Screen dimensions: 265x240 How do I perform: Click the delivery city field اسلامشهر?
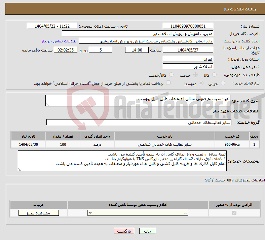pyautogui.click(x=188, y=66)
